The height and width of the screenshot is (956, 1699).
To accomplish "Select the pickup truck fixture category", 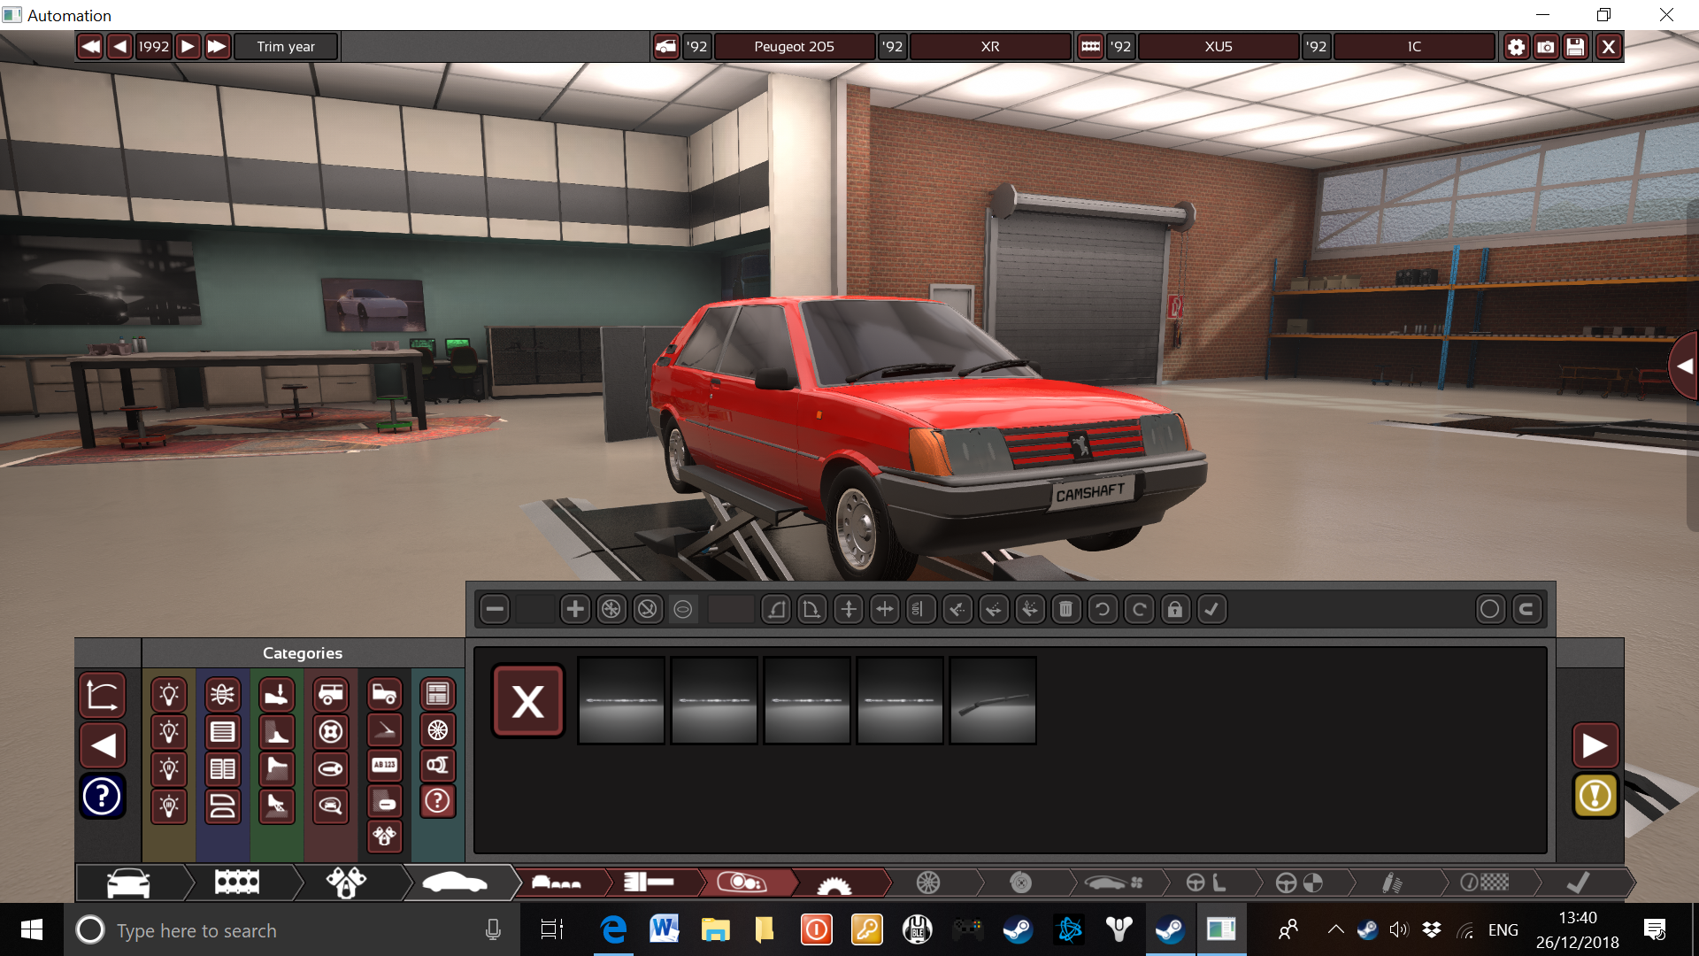I will point(385,694).
